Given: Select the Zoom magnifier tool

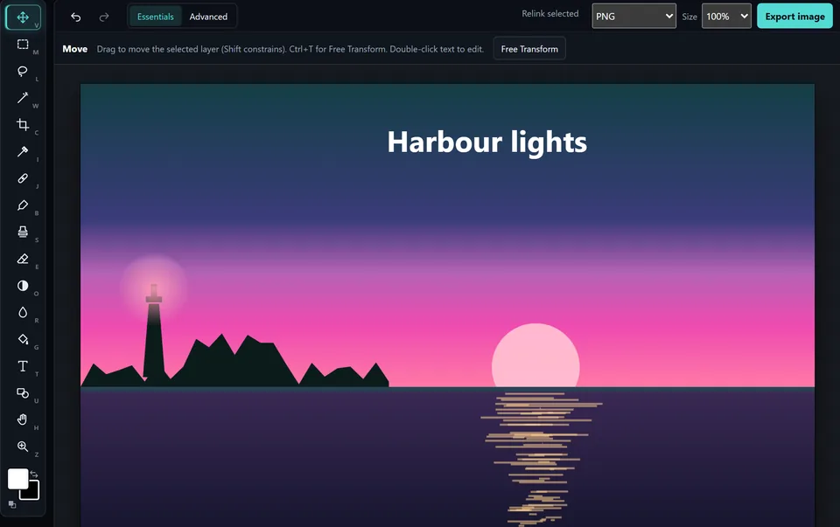Looking at the screenshot, I should (x=23, y=447).
